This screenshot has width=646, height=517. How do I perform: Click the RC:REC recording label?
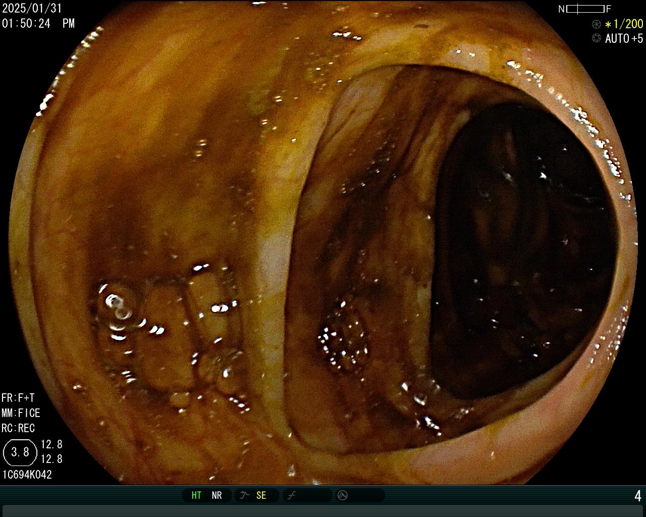tap(18, 428)
